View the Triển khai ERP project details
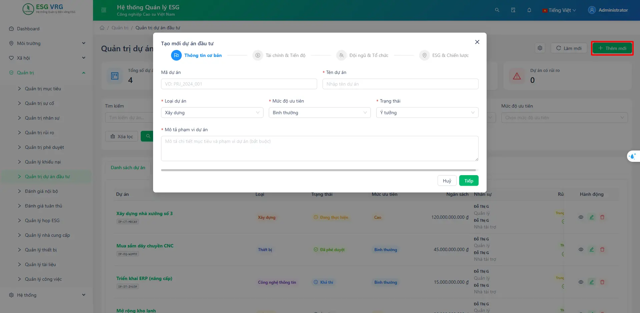Screen dimensions: 640x313 581,282
